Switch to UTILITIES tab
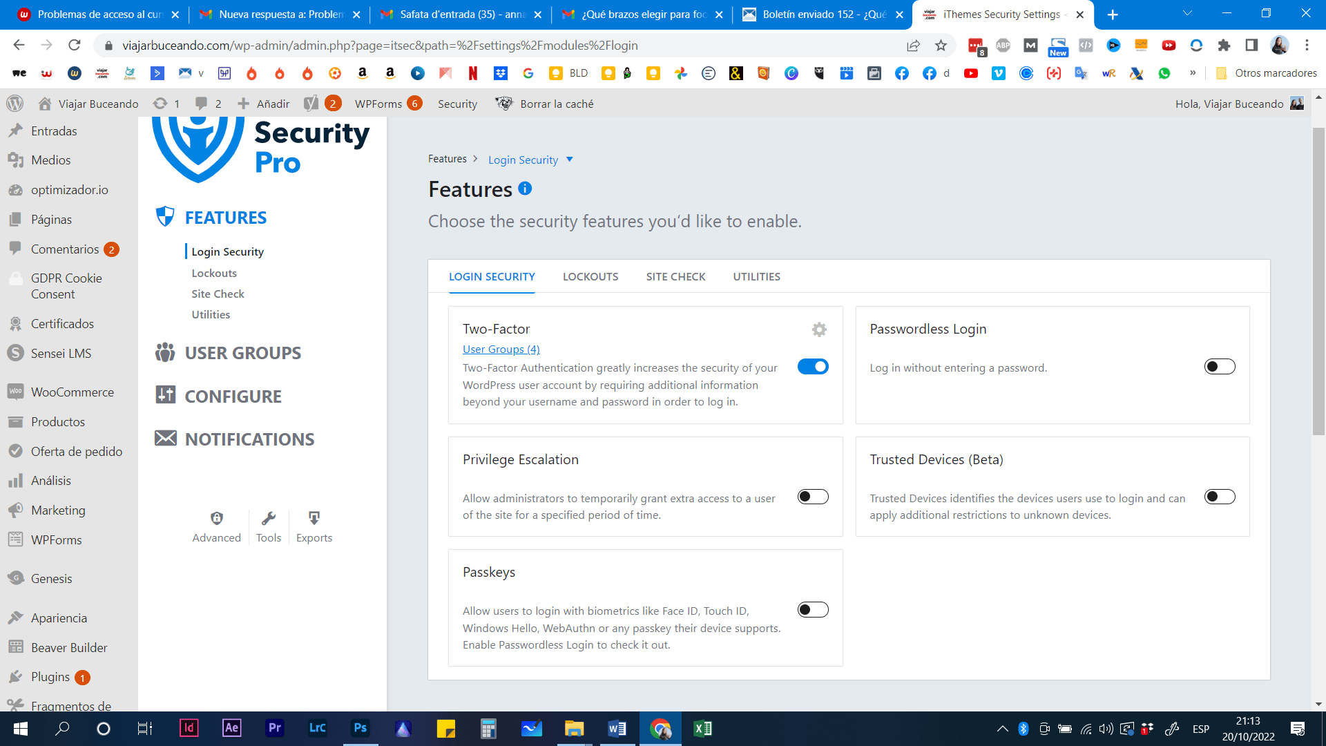 pos(756,277)
